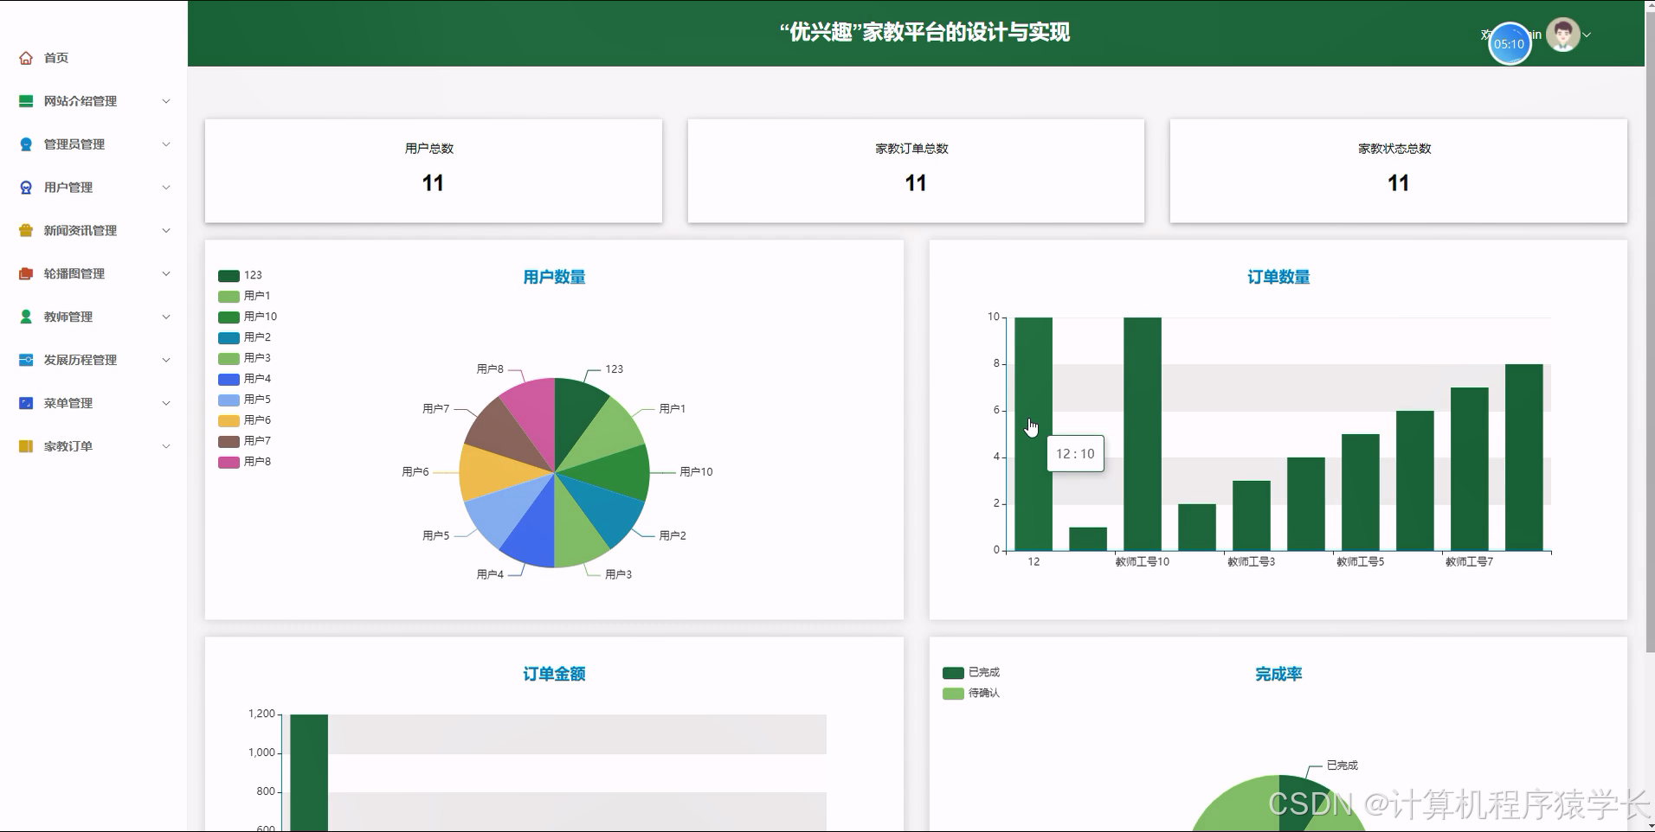Expand the 用户管理 submenu chevron
This screenshot has width=1655, height=832.
coord(165,187)
